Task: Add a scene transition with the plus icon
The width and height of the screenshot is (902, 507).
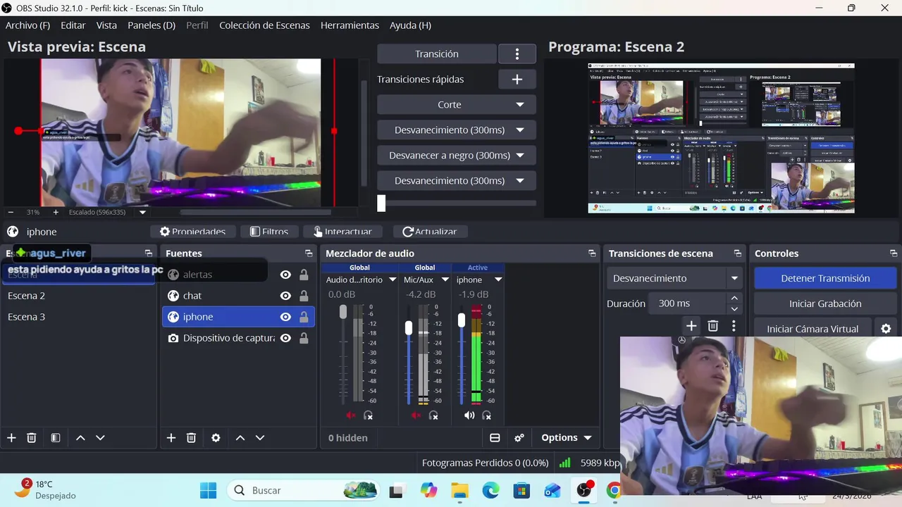Action: [x=691, y=326]
